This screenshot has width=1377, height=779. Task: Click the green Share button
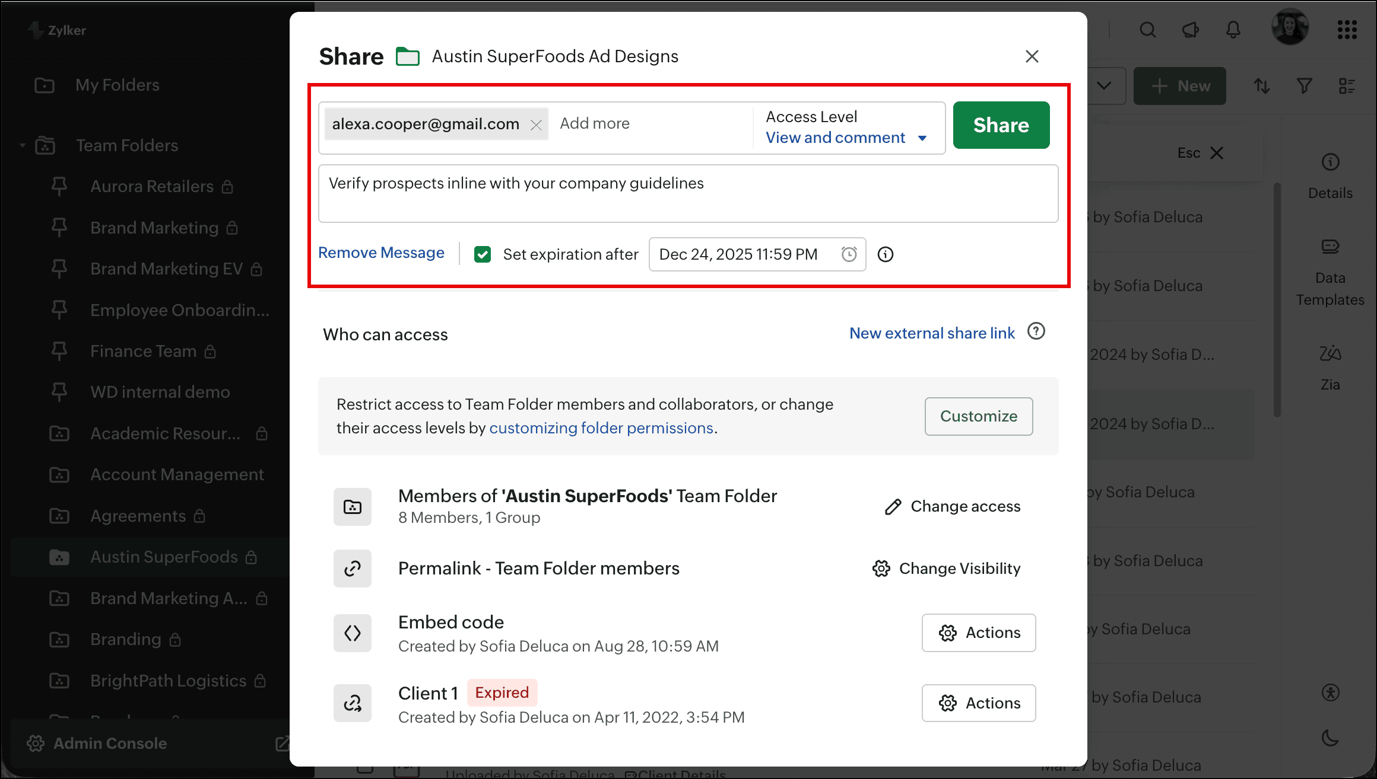(1001, 125)
